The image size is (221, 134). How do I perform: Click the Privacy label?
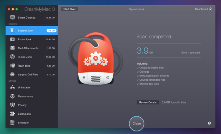tap(22, 105)
